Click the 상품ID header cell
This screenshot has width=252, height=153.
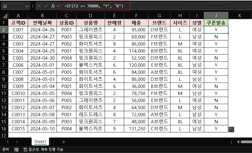tap(66, 23)
